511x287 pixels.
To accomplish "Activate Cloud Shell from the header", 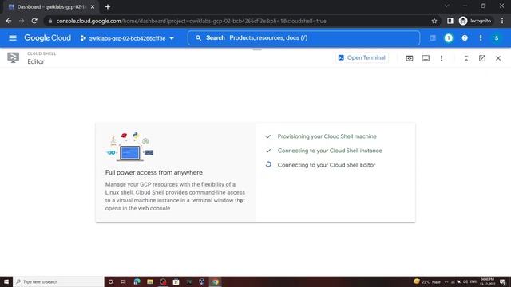I will tap(433, 38).
